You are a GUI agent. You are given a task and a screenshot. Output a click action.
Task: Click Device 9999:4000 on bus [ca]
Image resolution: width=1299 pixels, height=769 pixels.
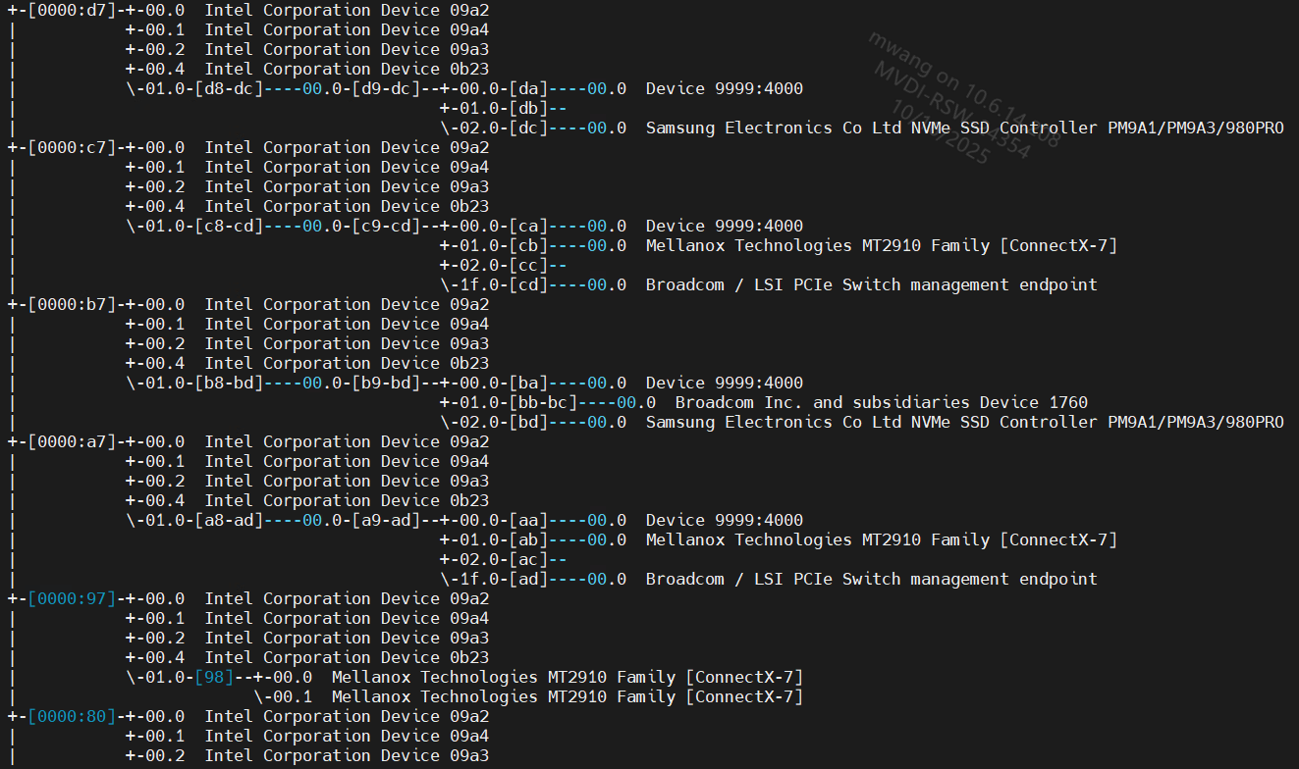pos(725,226)
